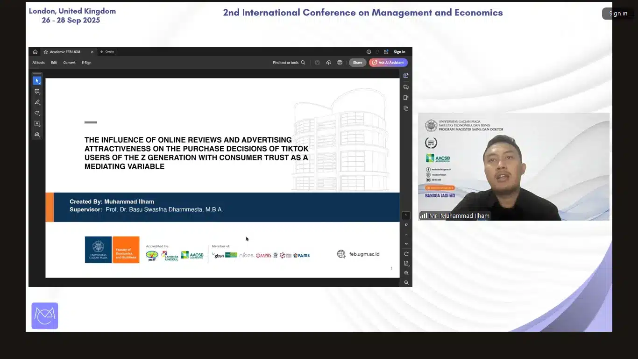Click the Share button

[357, 63]
